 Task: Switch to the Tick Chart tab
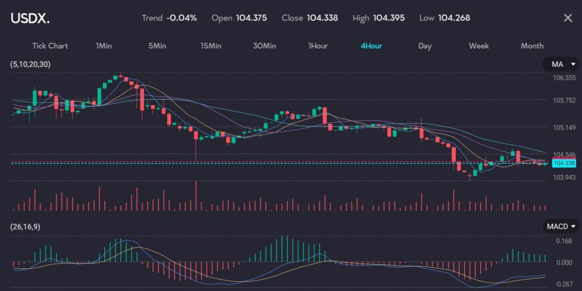coord(50,46)
